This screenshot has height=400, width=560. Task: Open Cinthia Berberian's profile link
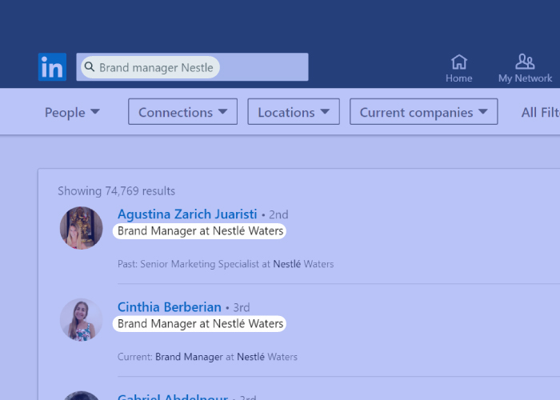pyautogui.click(x=170, y=307)
